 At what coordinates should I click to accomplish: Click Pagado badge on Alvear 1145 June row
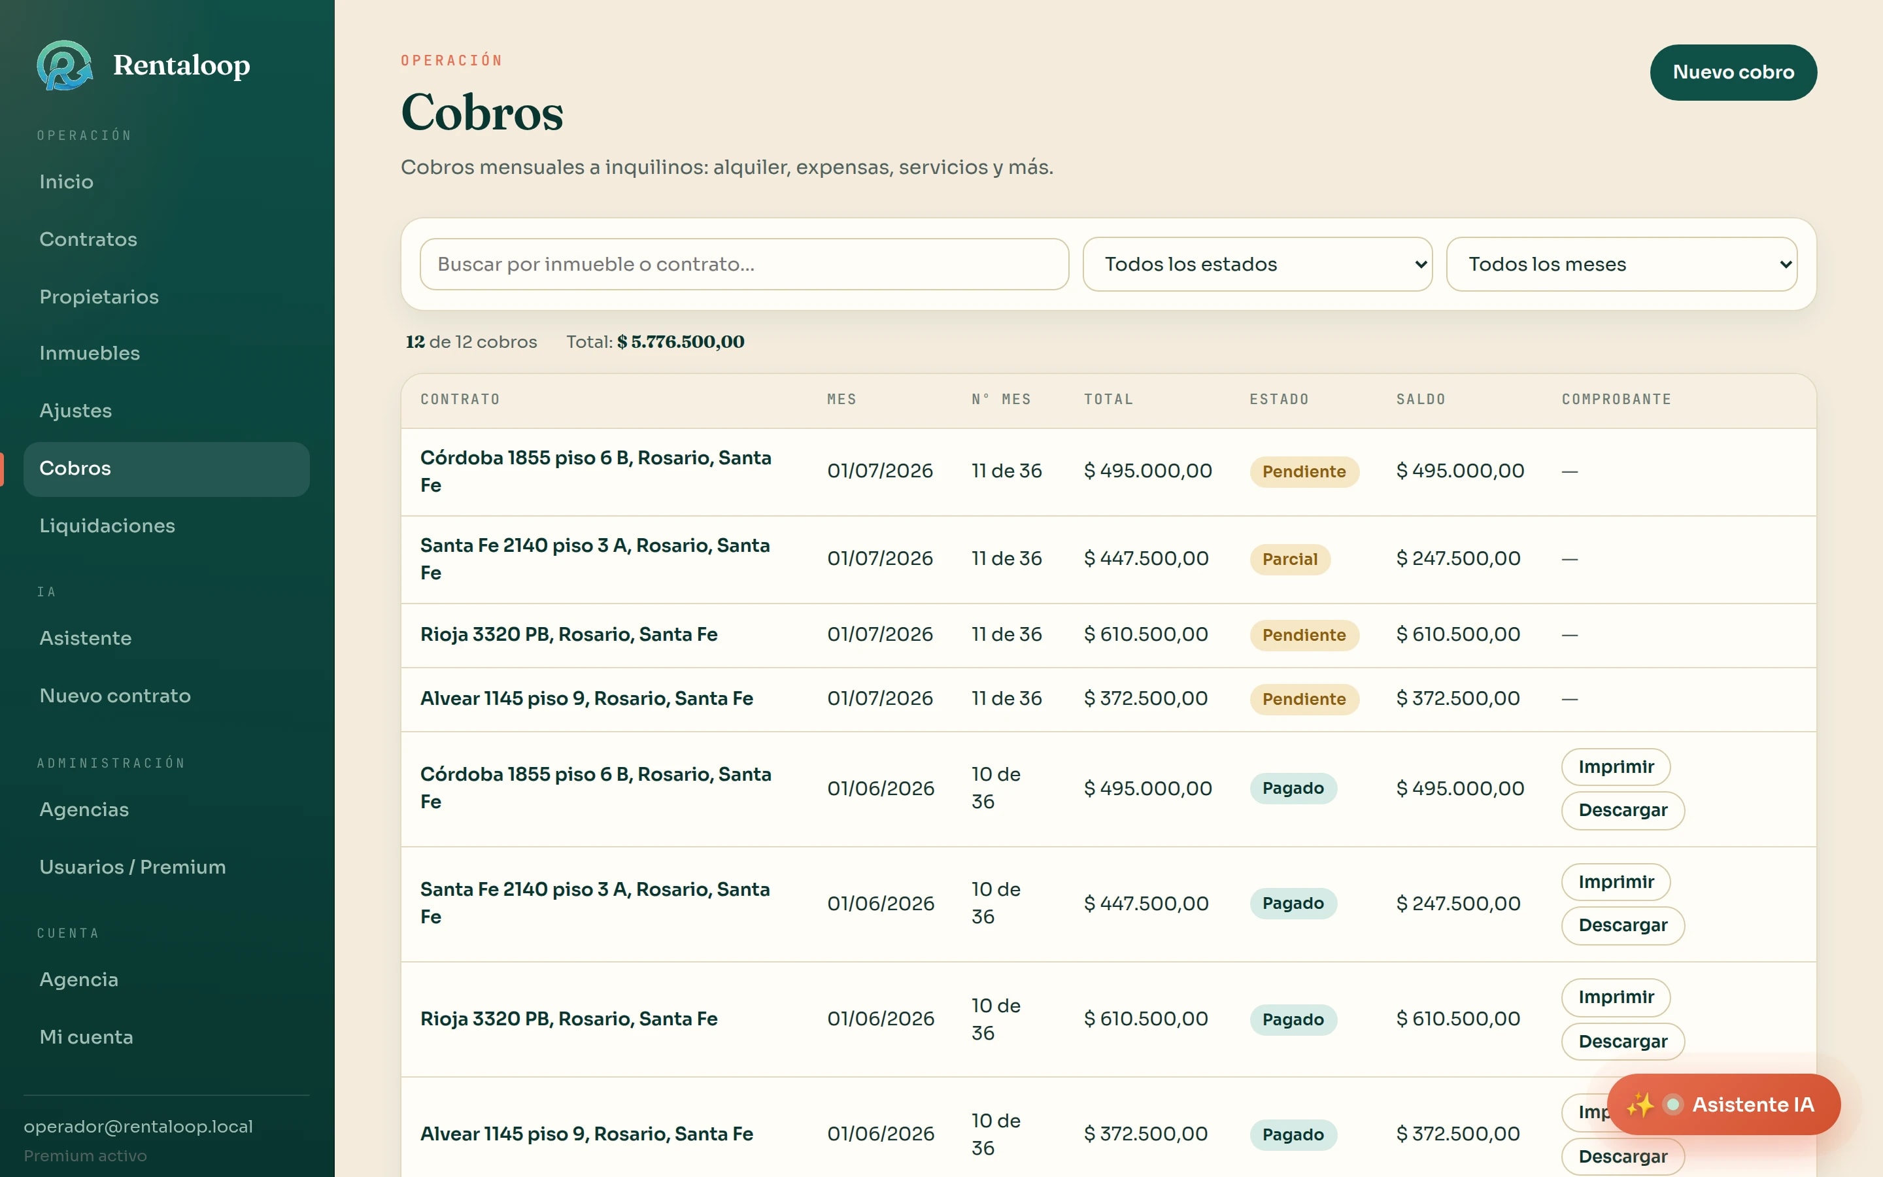click(x=1293, y=1135)
